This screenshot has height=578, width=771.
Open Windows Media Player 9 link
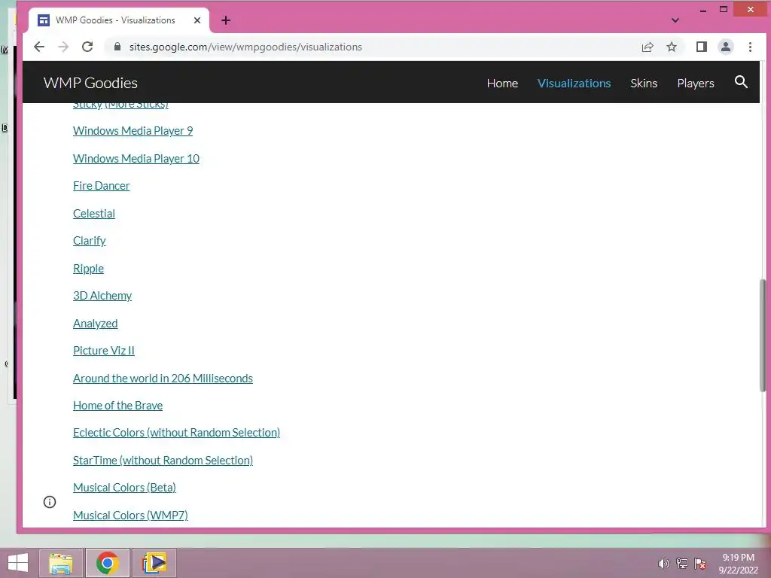click(133, 131)
